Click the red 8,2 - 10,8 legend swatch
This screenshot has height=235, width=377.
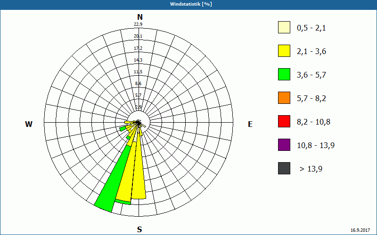click(x=284, y=121)
